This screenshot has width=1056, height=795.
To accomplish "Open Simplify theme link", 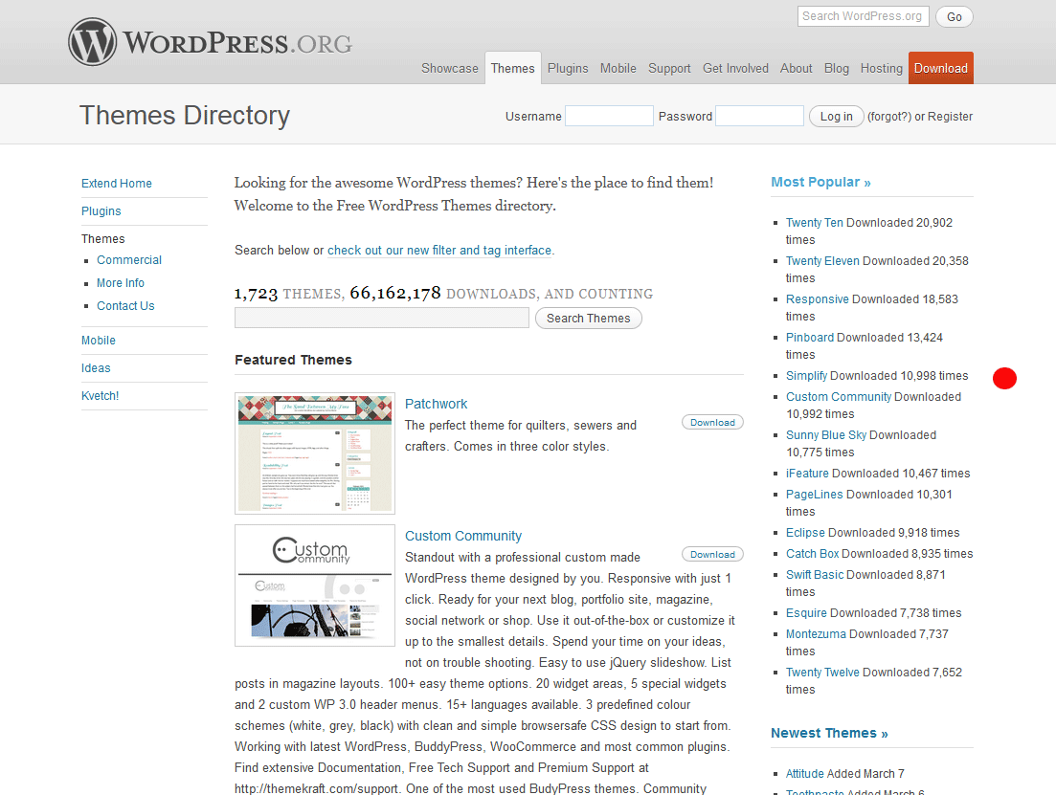I will pyautogui.click(x=806, y=376).
